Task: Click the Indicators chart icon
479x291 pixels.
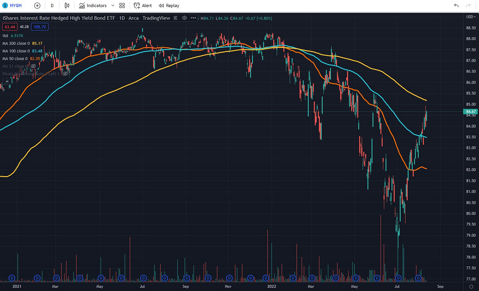Action: pyautogui.click(x=82, y=6)
